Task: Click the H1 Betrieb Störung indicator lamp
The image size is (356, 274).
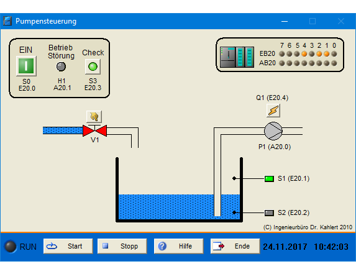Action: pyautogui.click(x=61, y=66)
